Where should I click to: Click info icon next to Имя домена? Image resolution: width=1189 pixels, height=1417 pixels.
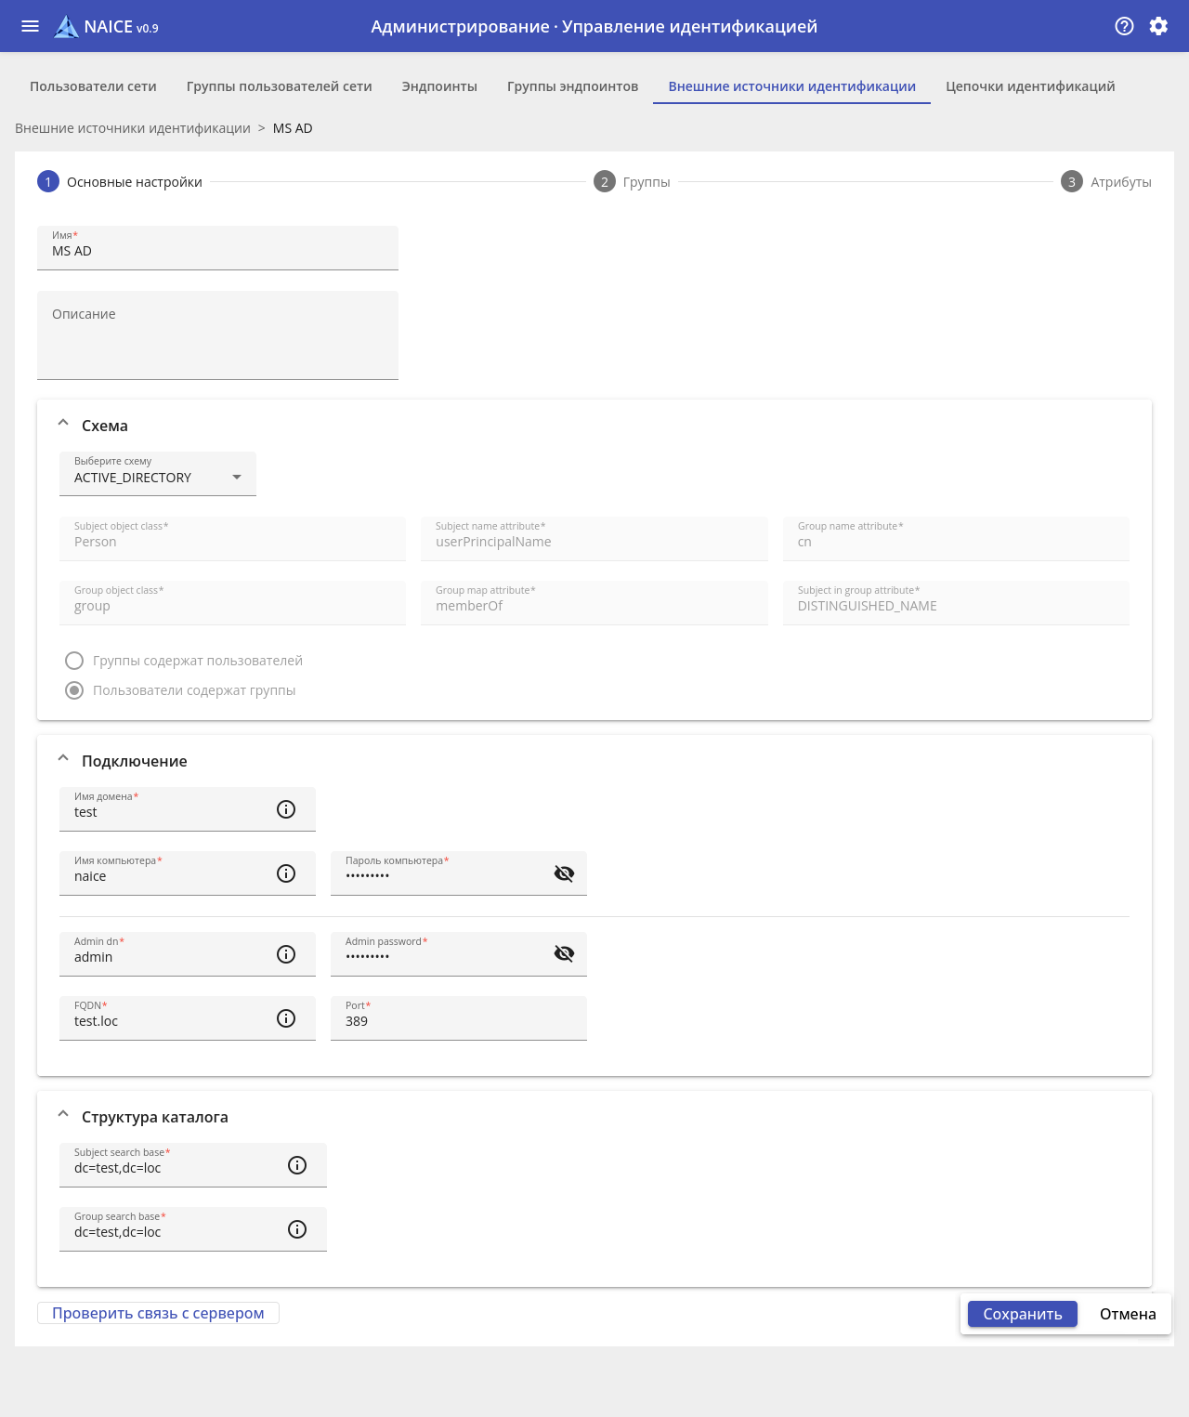[x=286, y=809]
